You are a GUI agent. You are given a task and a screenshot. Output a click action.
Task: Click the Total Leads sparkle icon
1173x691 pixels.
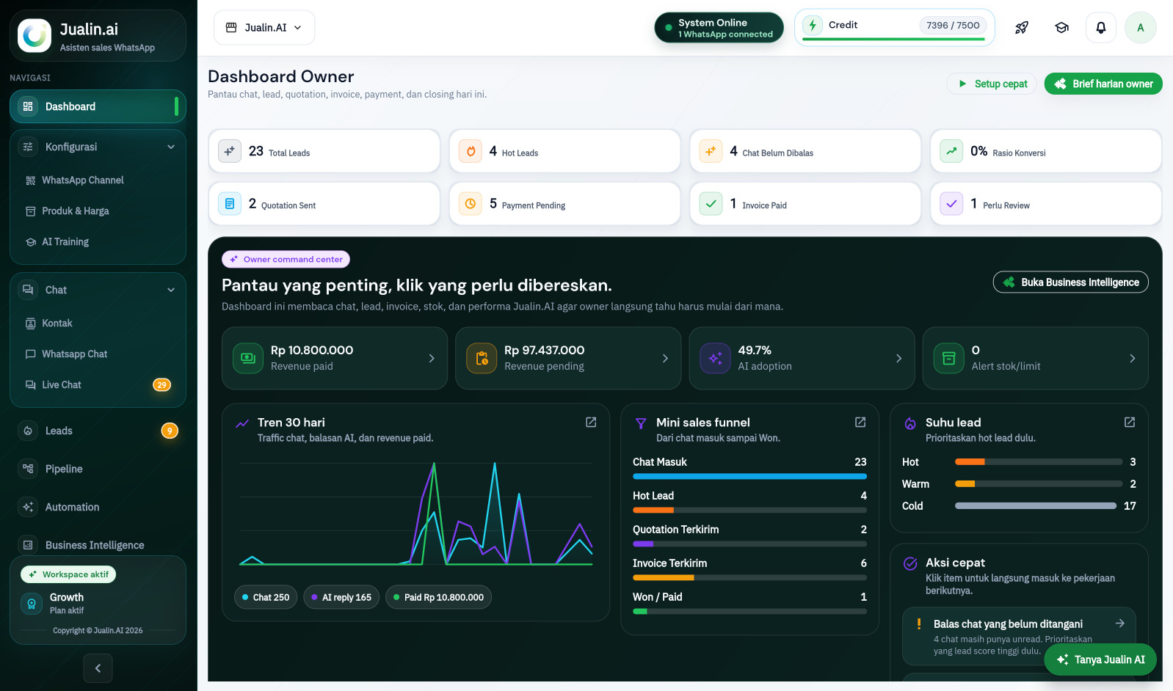230,151
